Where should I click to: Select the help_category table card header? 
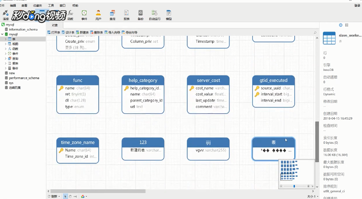tap(143, 80)
